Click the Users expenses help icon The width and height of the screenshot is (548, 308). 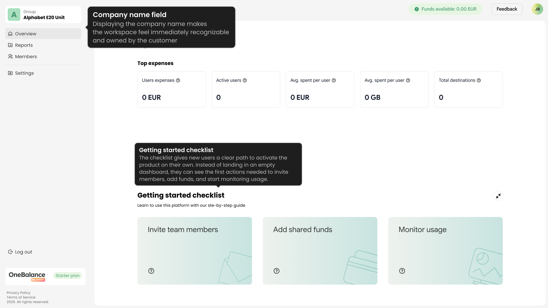pyautogui.click(x=178, y=80)
